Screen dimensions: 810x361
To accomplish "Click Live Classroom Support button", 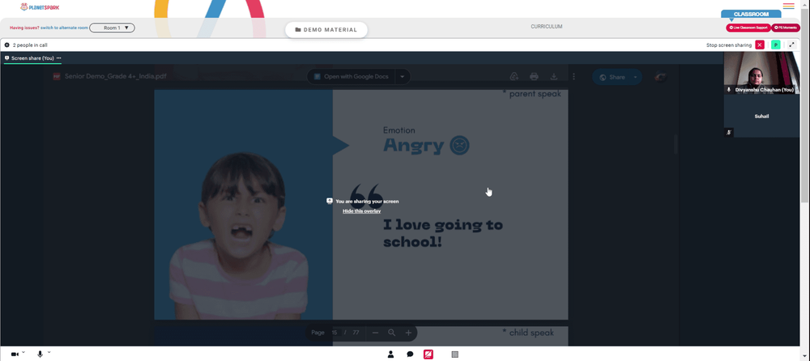I will [x=748, y=28].
